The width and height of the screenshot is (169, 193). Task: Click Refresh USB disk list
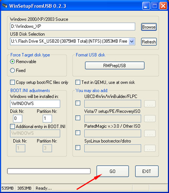149,42
